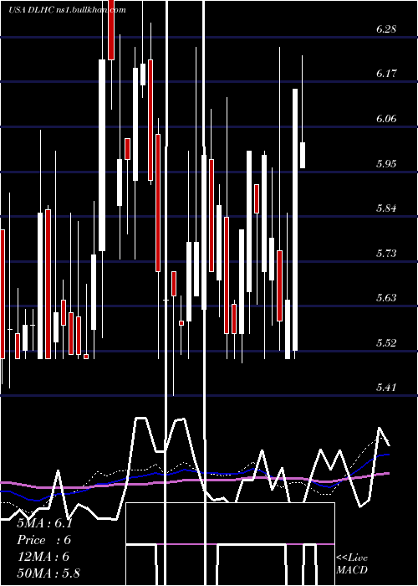418x586 pixels.
Task: Click the 12MA : 6 legend value
Action: coord(43,557)
